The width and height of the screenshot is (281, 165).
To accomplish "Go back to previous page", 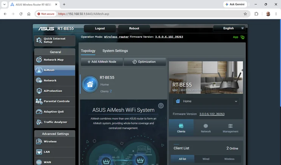I will tap(5, 14).
